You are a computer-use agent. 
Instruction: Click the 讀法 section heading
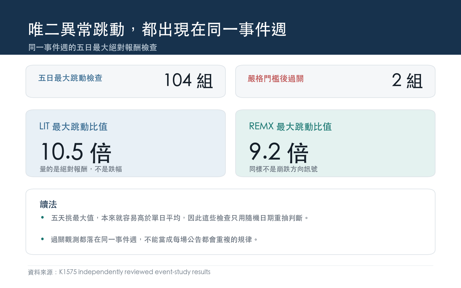click(48, 204)
